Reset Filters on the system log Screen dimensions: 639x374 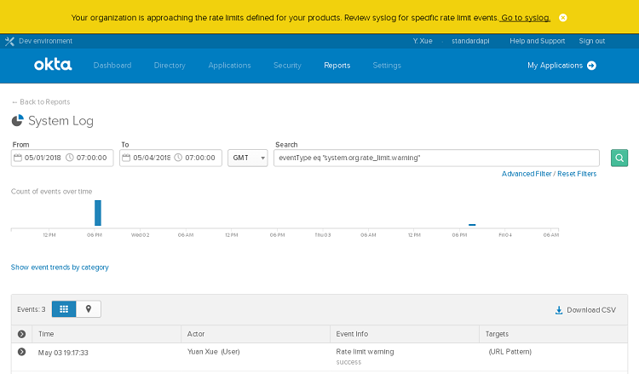(577, 174)
